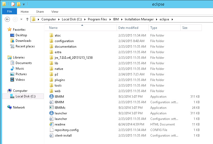Select Music library in navigation pane
Screen dimensions: 213x144
[x=20, y=69]
